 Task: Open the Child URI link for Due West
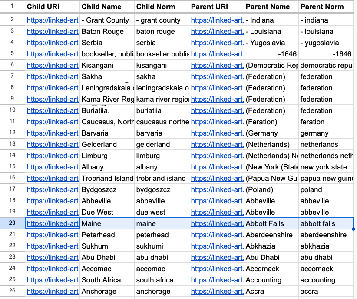(x=52, y=212)
